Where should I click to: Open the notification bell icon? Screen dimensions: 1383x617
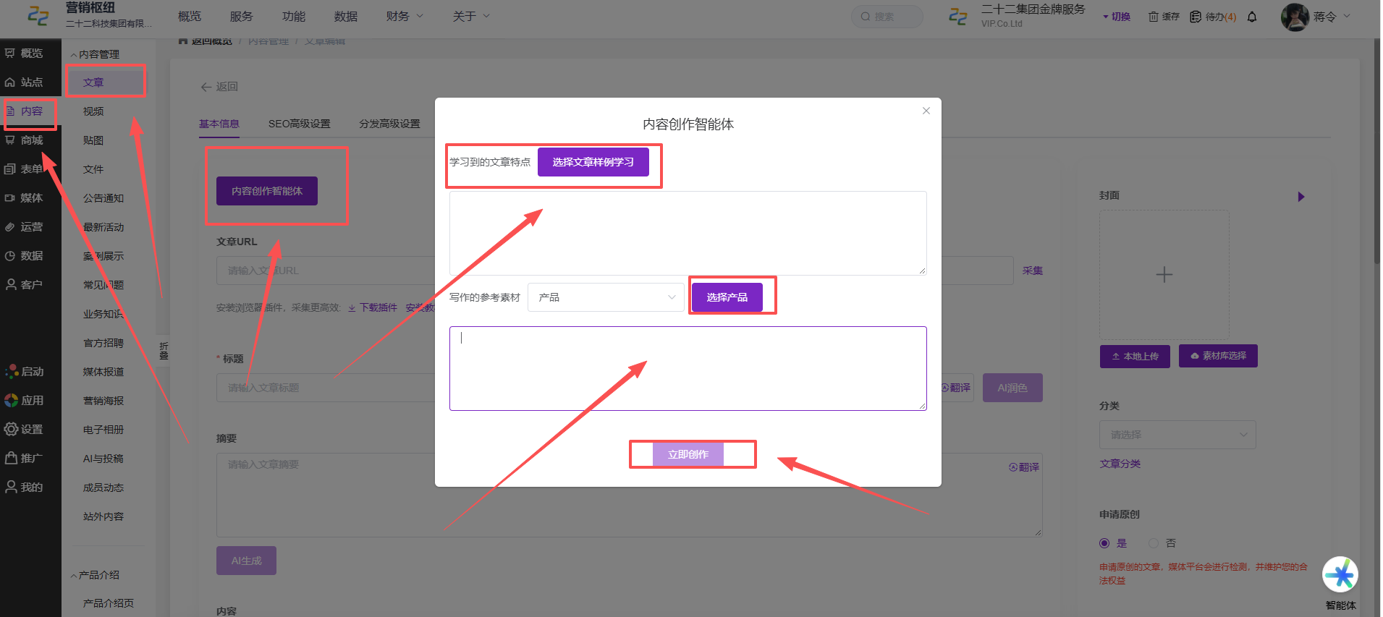(1252, 17)
